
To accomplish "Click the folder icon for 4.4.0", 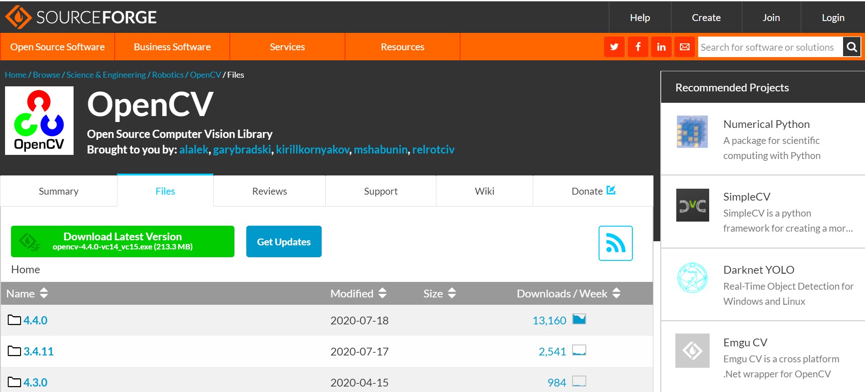I will tap(14, 320).
